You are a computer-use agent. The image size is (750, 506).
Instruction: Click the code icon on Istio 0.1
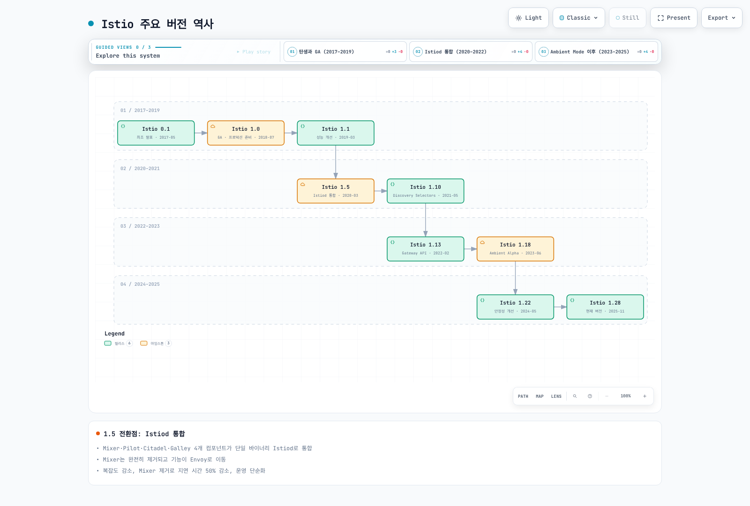coord(123,126)
